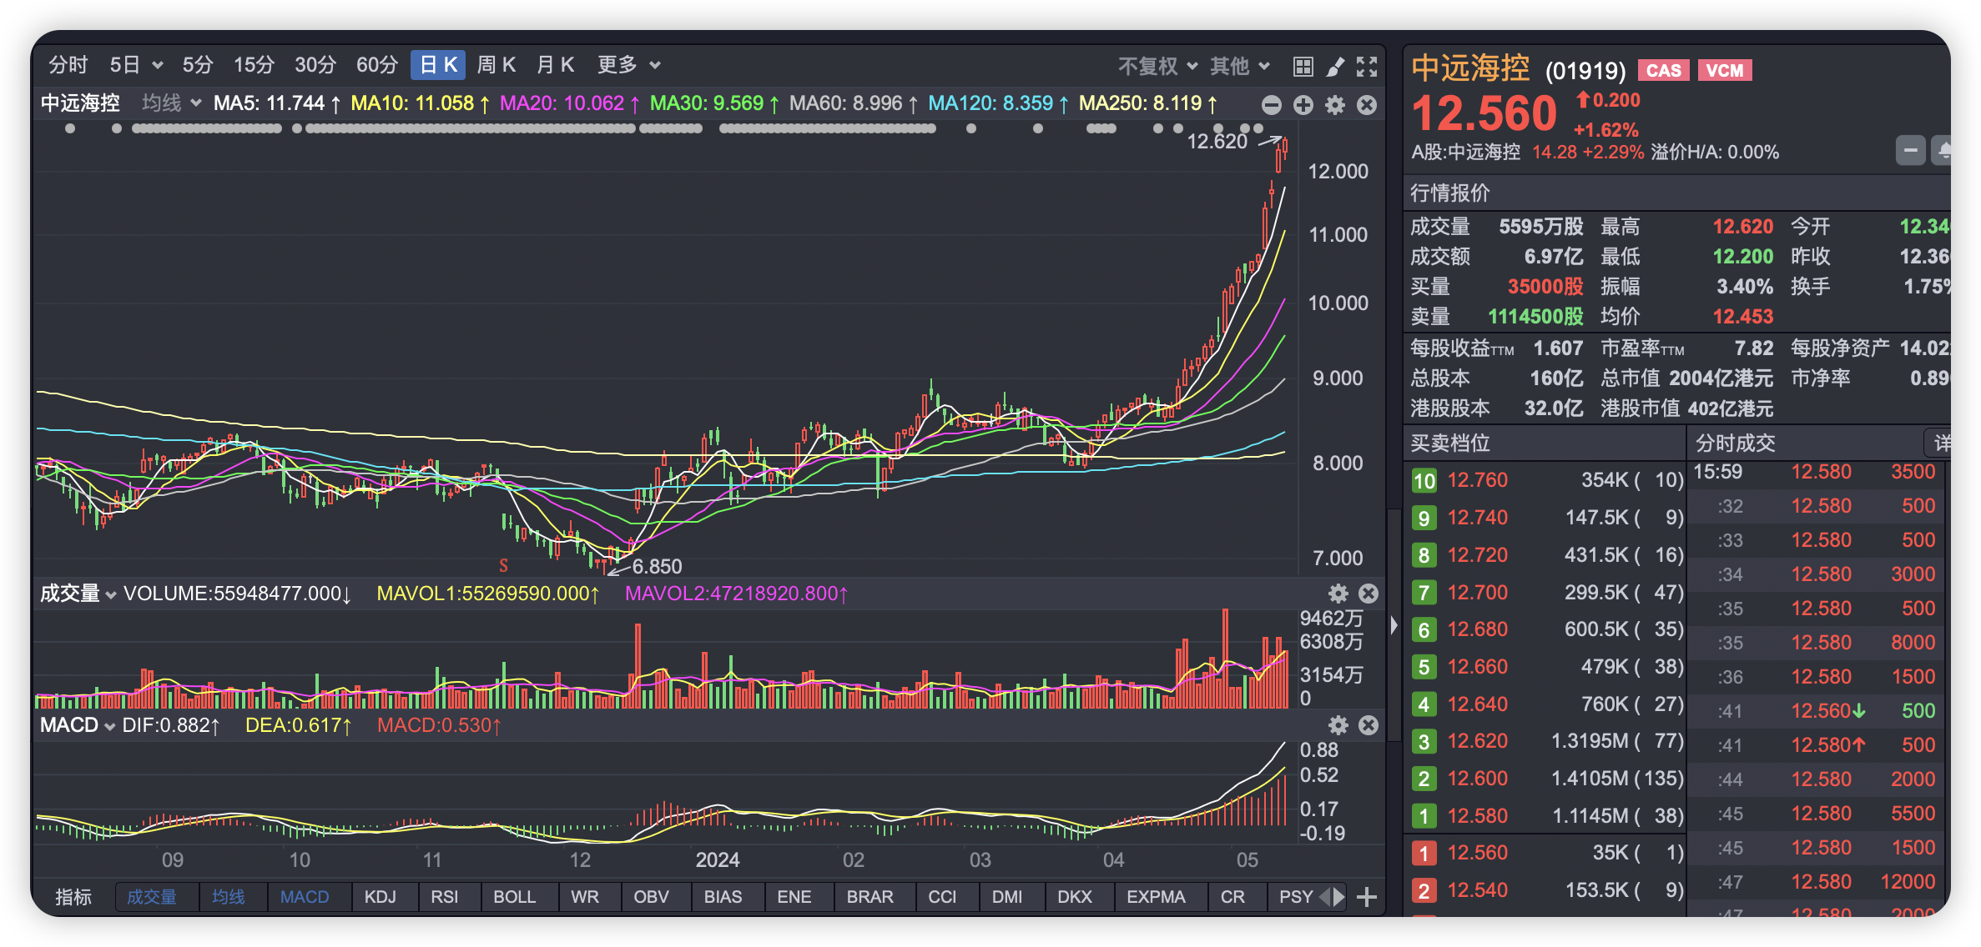Switch to 30分 chart
The image size is (1981, 947).
315,65
